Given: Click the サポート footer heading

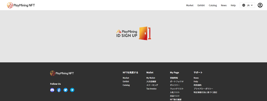Looking at the screenshot, I should [198, 72].
